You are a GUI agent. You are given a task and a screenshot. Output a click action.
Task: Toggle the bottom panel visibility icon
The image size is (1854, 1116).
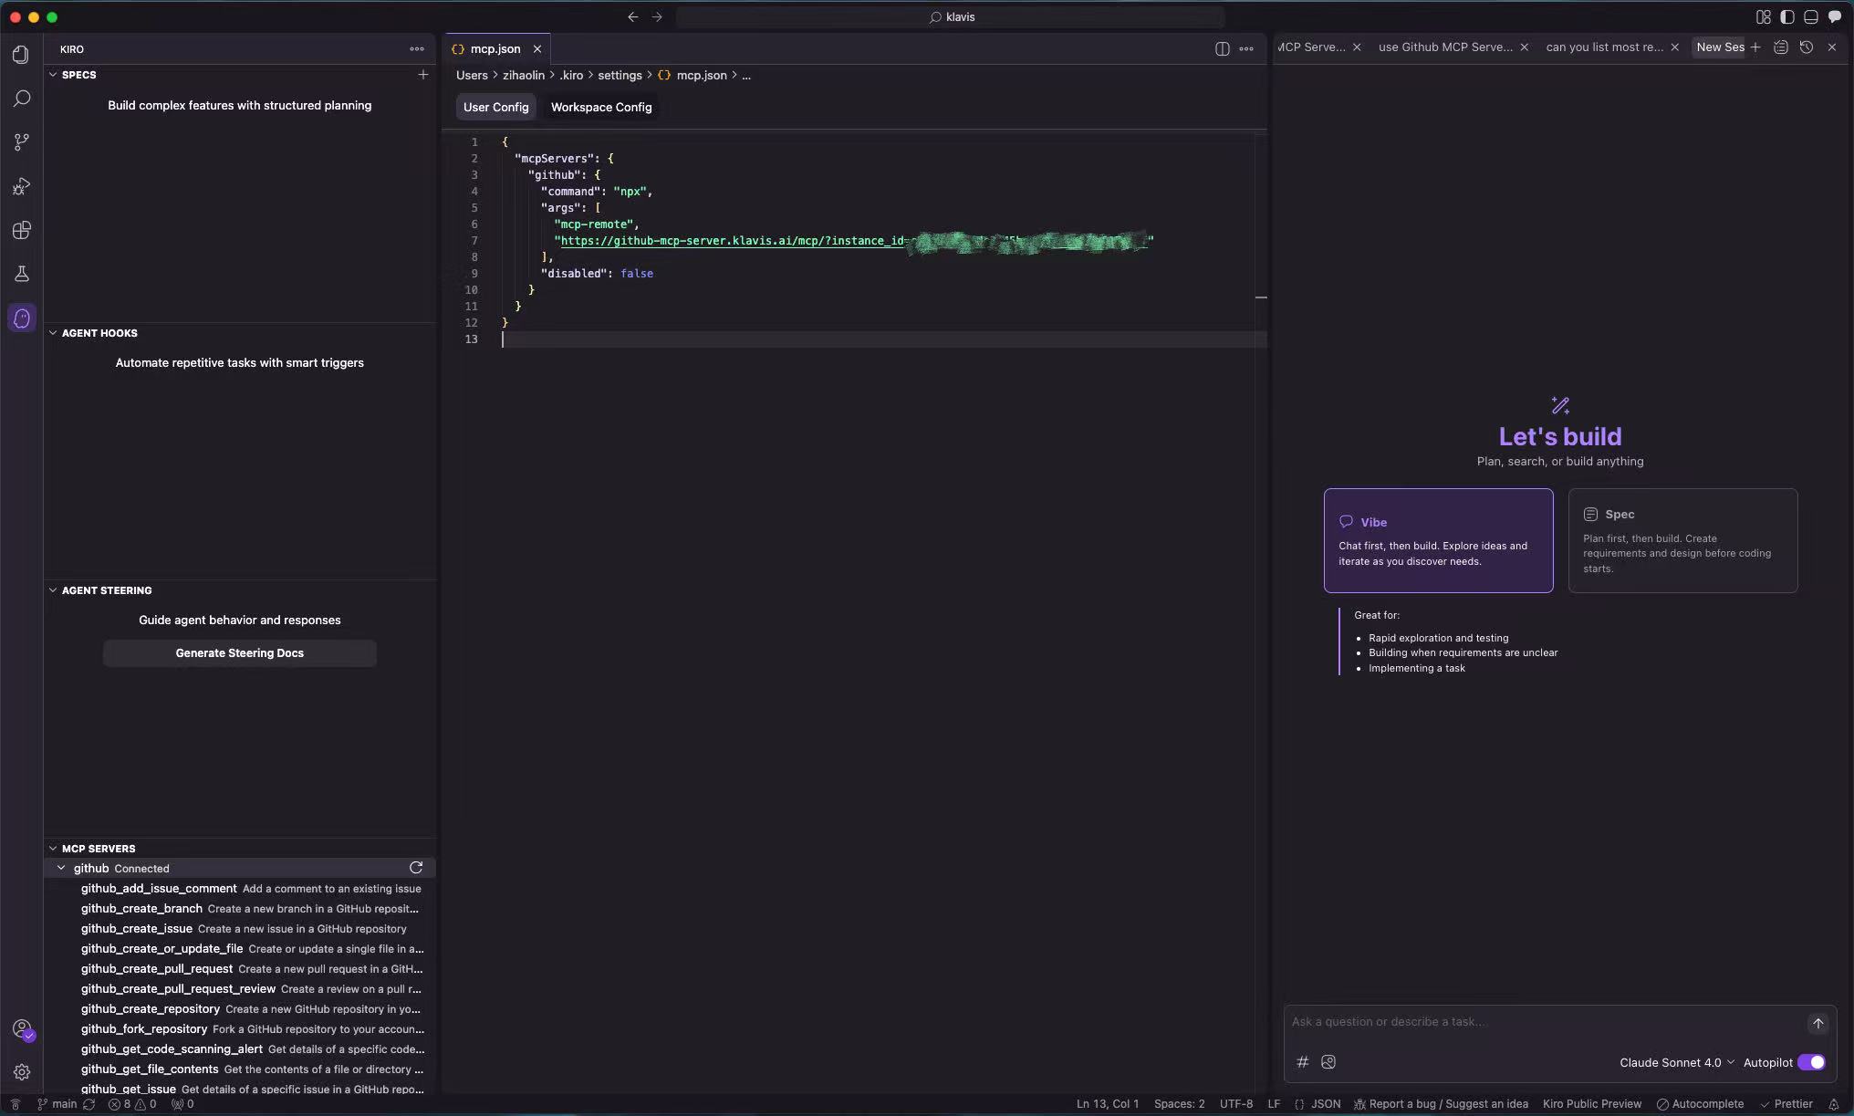click(x=1812, y=16)
